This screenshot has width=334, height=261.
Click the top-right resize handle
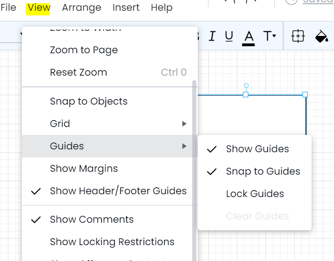coord(305,94)
